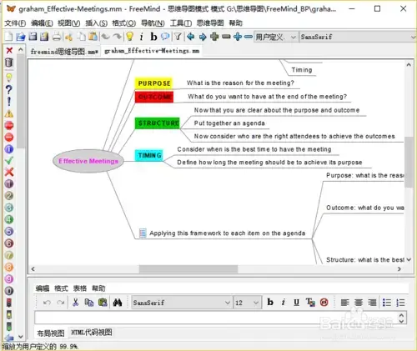Open the 格式(O) menu
Viewport: 417px width, 351px height.
tap(123, 23)
